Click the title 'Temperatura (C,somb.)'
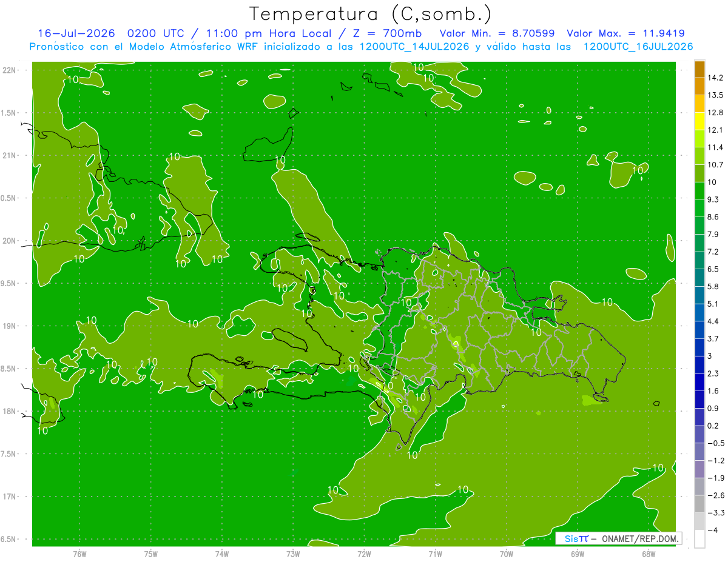This screenshot has height=562, width=728. (x=370, y=14)
